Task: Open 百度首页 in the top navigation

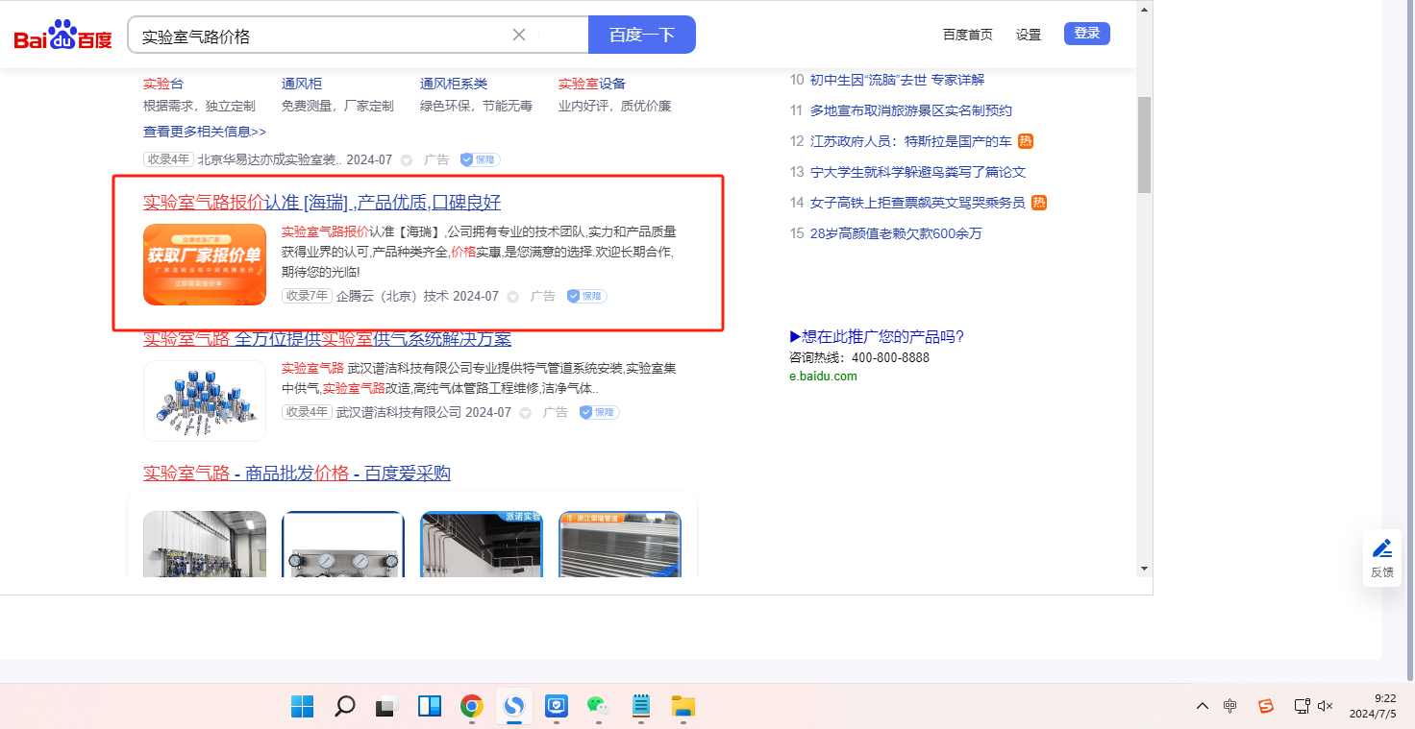Action: [967, 35]
